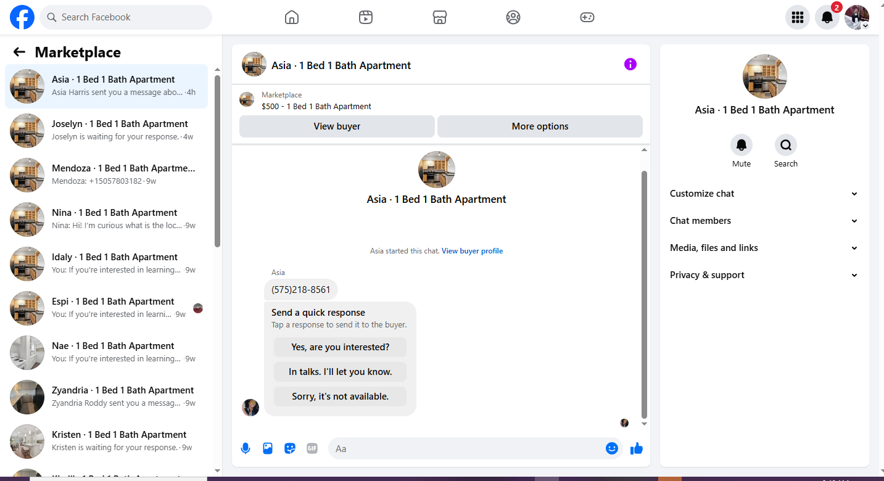
Task: Send a voice clip via the microphone icon
Action: click(246, 448)
